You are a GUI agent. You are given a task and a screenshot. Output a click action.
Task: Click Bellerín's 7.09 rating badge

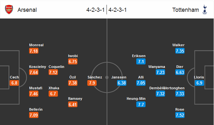pyautogui.click(x=34, y=115)
